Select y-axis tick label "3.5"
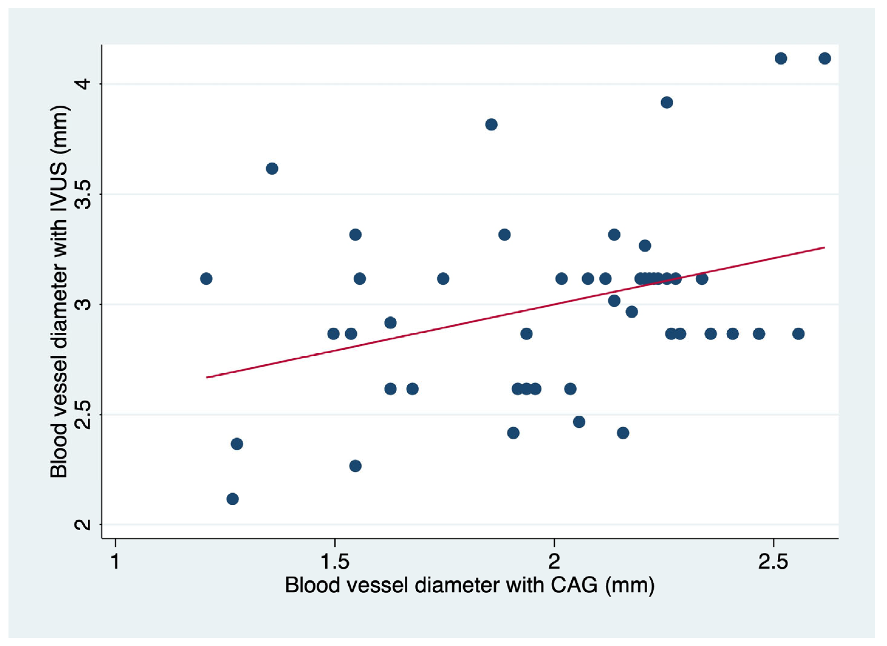The height and width of the screenshot is (646, 887). click(83, 194)
